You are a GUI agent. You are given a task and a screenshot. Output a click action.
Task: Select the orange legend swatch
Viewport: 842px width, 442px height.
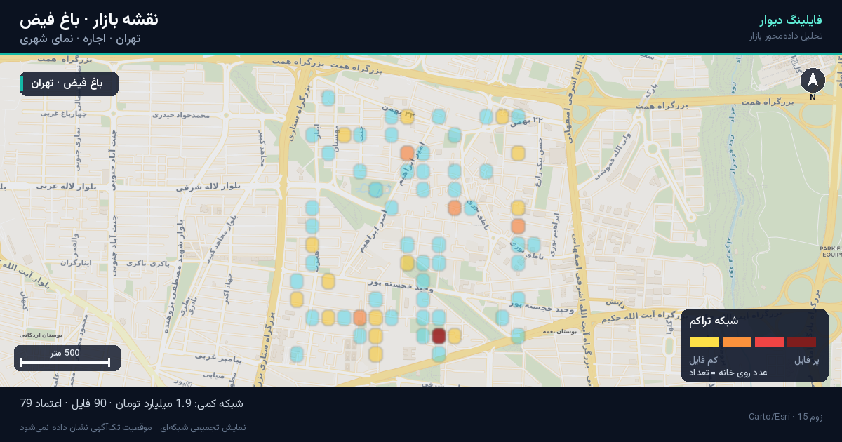[x=737, y=342]
